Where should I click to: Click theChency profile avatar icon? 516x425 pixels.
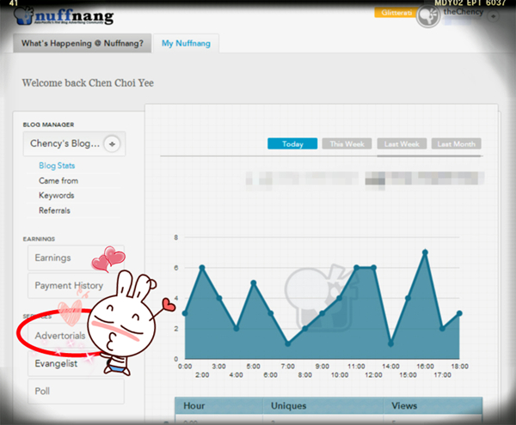(428, 16)
